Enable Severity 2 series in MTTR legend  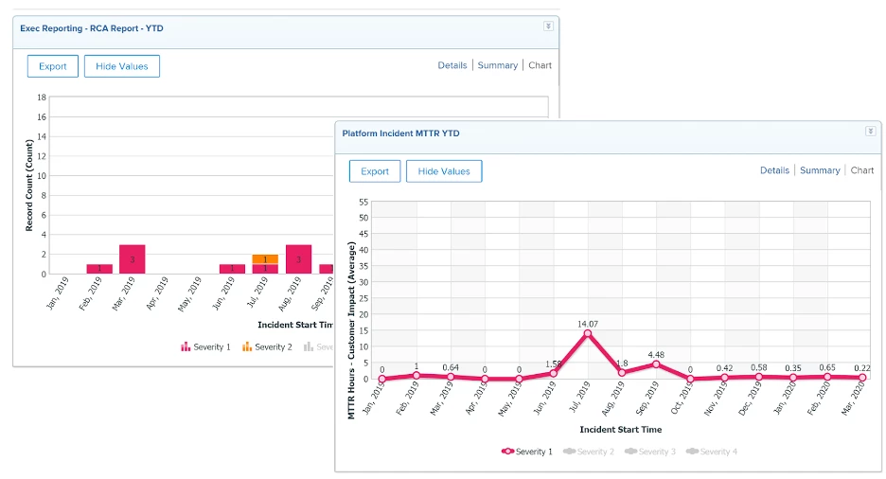(x=588, y=452)
